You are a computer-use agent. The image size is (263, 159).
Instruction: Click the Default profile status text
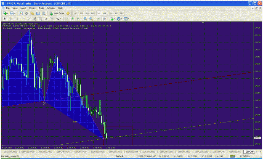[x=120, y=156]
